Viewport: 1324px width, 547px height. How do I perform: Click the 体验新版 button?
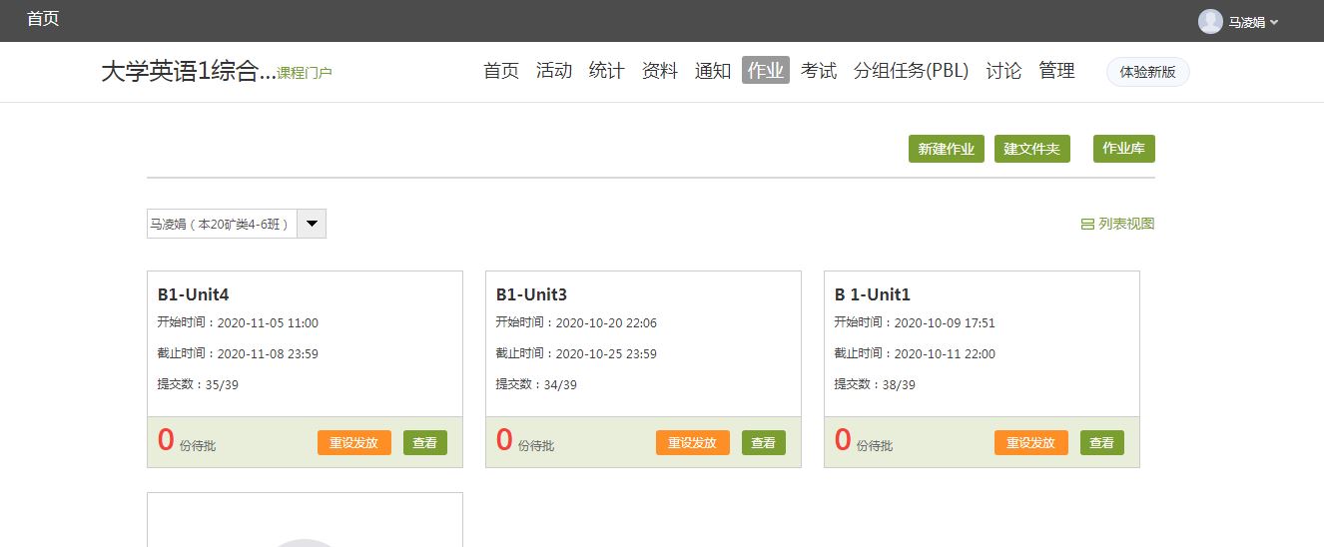[1148, 72]
